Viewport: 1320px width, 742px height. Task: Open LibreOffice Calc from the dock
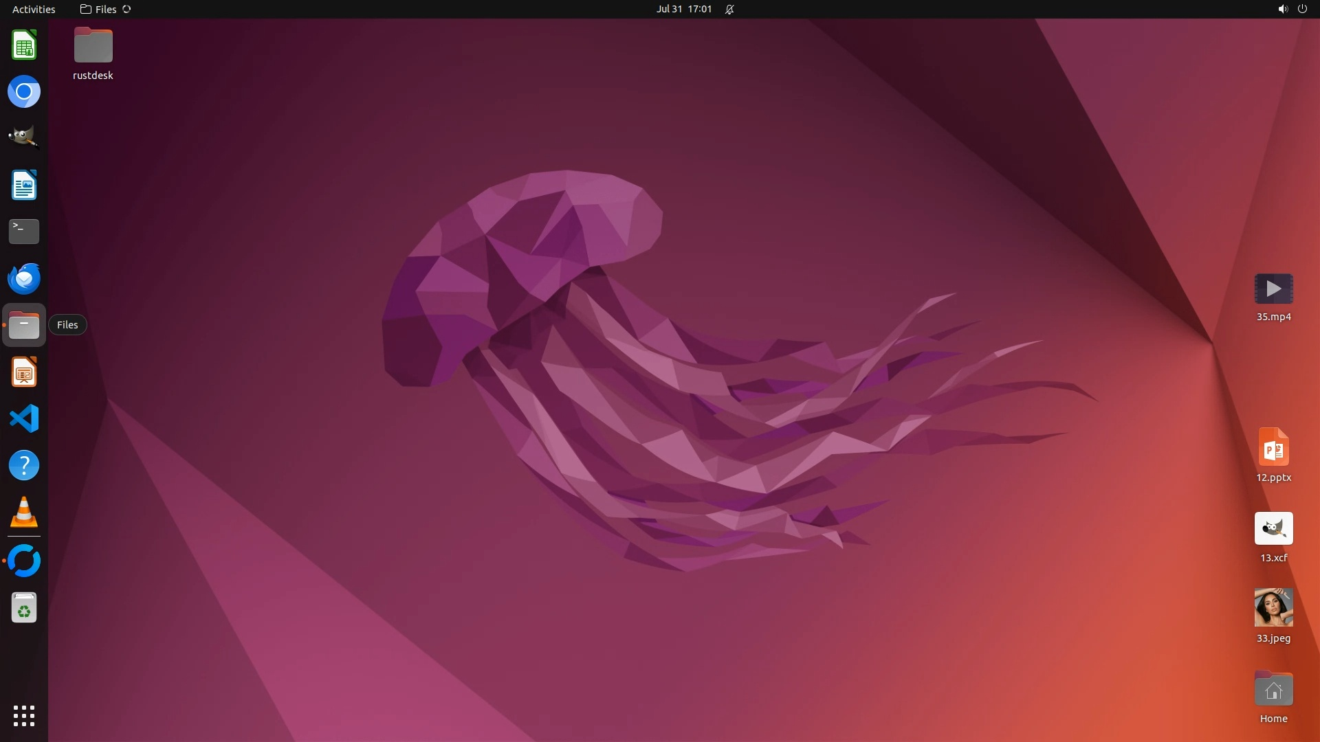tap(24, 45)
